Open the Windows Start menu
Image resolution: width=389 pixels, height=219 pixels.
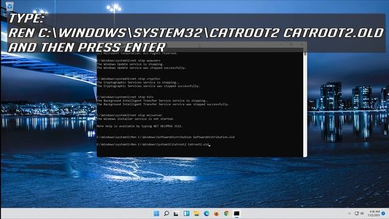point(156,214)
